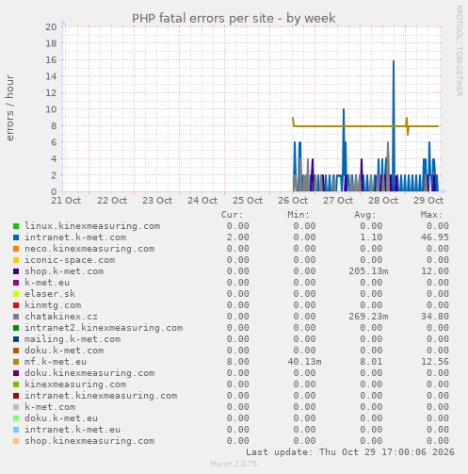Click the mustard mf.k-met.eu legend swatch
The height and width of the screenshot is (474, 468).
[x=16, y=362]
